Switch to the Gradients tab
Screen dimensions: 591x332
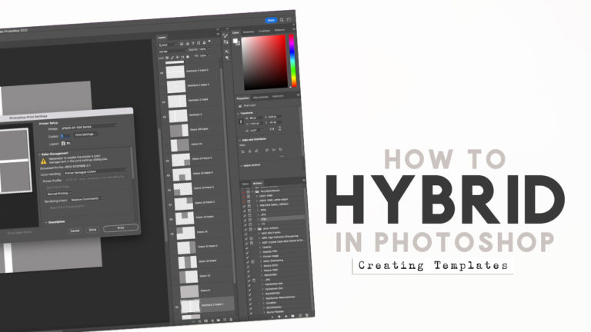[x=264, y=31]
